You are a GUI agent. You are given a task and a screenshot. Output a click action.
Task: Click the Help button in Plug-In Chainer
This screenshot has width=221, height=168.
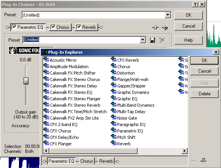tap(188, 40)
